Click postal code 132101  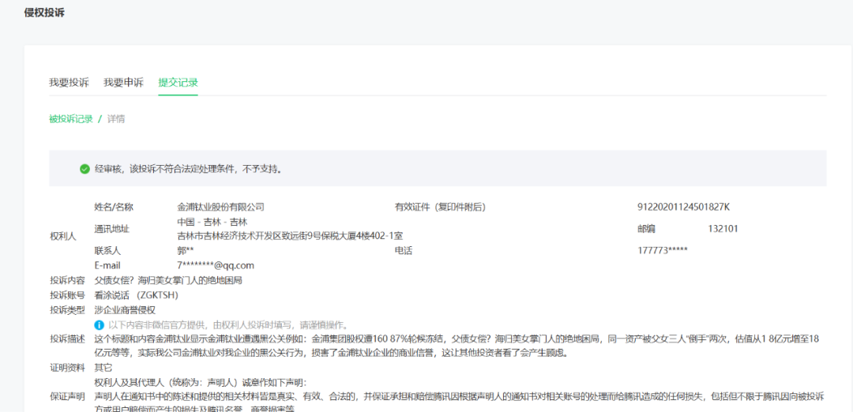(x=723, y=229)
